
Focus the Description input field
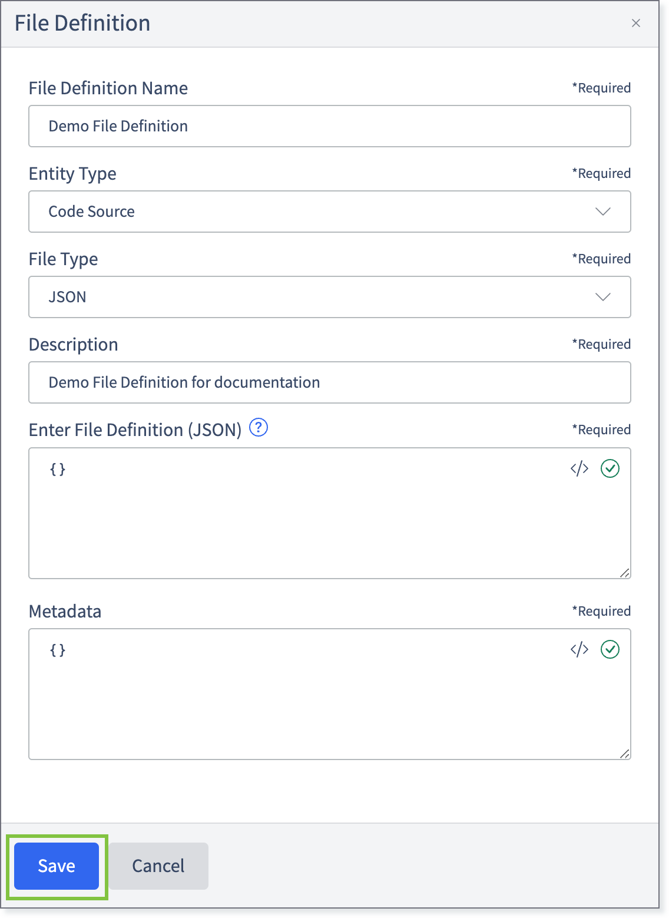330,382
